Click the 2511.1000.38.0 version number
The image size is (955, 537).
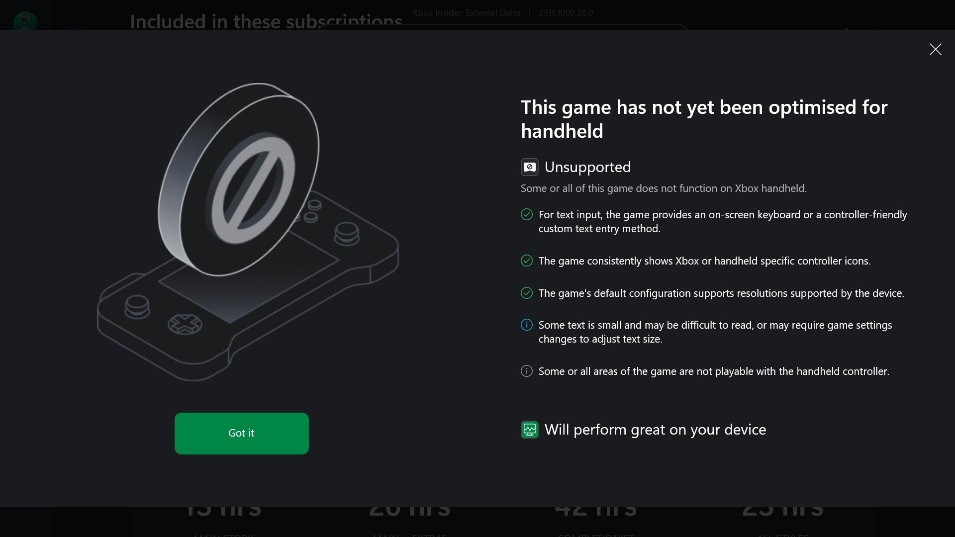click(x=565, y=12)
